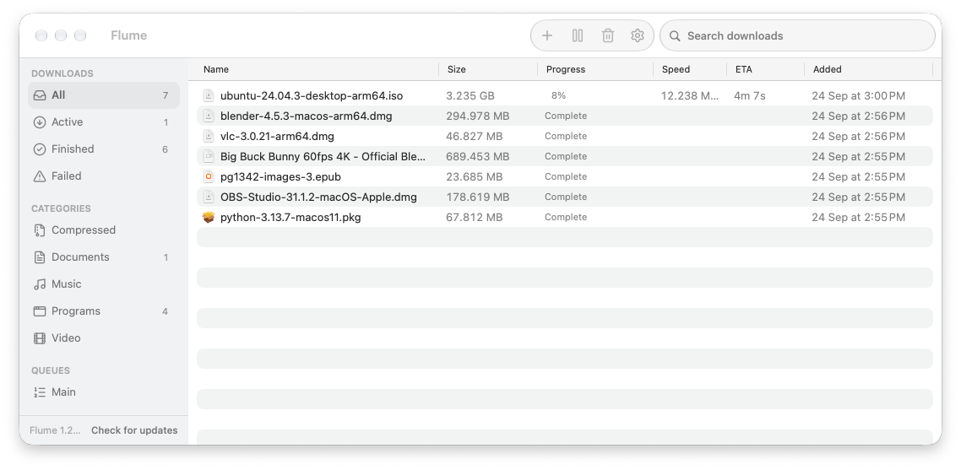Click the file icon of ubuntu-24.04.3 iso

(x=209, y=95)
